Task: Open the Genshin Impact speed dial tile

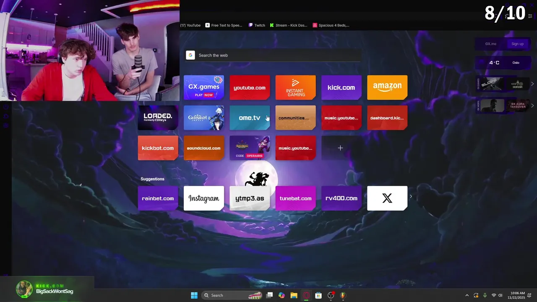Action: pyautogui.click(x=204, y=118)
